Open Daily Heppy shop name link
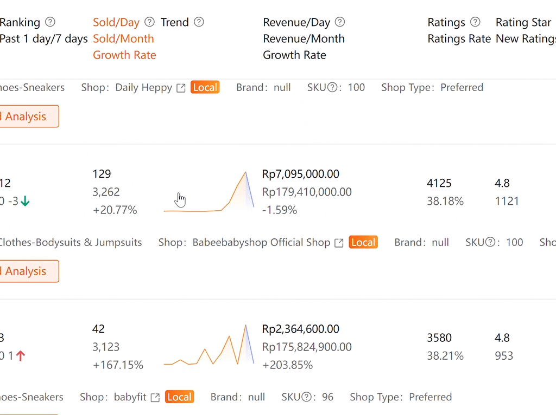The width and height of the screenshot is (556, 415). coord(143,88)
